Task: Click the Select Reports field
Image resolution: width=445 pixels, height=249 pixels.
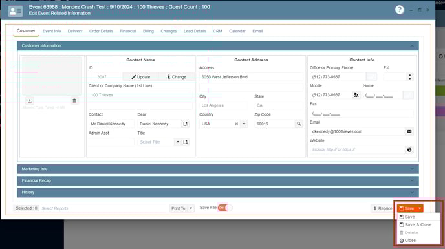Action: tap(103, 208)
